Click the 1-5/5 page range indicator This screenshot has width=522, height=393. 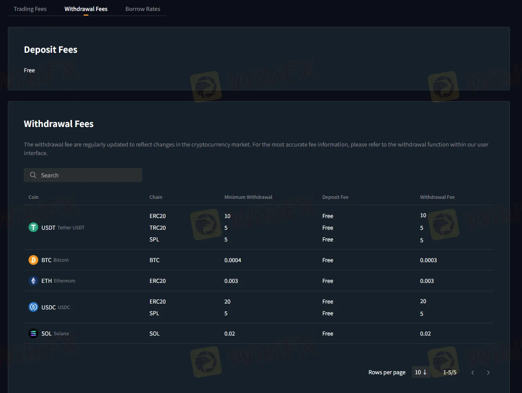point(450,372)
